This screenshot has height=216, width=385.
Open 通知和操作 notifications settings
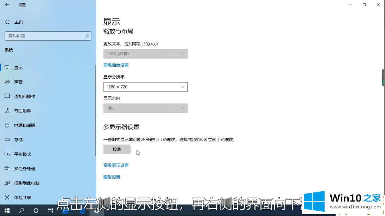[24, 96]
